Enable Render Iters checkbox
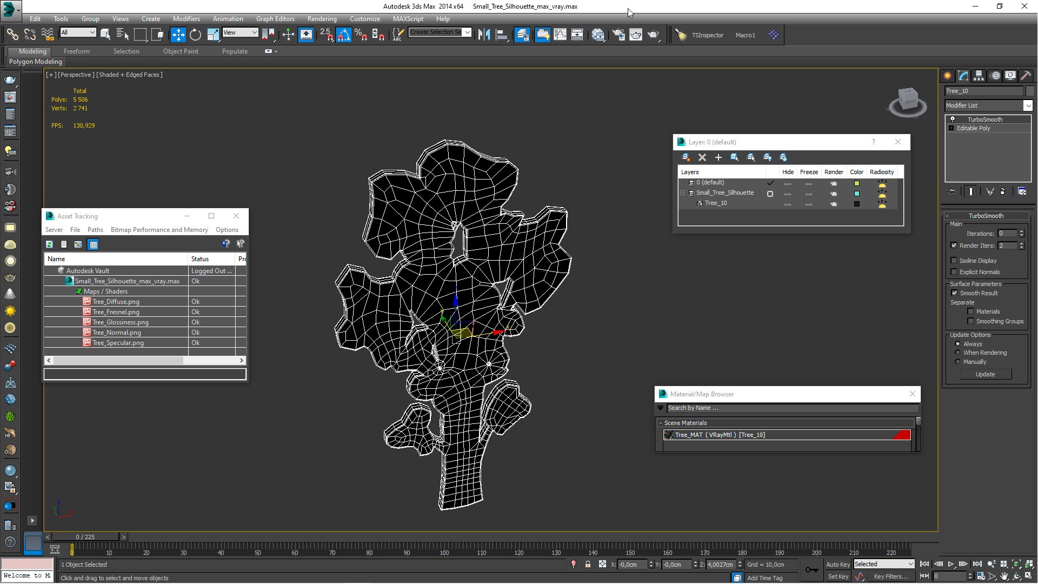Image resolution: width=1038 pixels, height=584 pixels. pyautogui.click(x=954, y=245)
